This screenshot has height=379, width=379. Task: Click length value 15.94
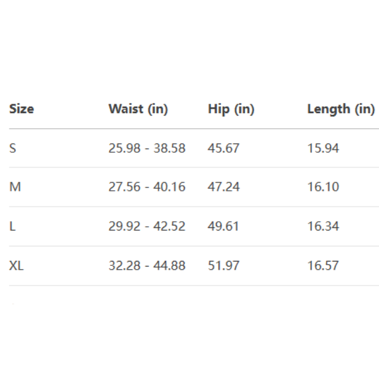tap(323, 148)
